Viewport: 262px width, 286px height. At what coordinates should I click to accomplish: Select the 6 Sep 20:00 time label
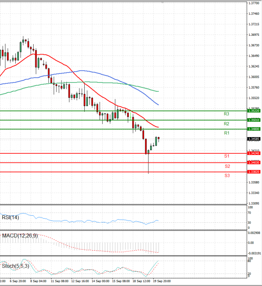pos(17,281)
